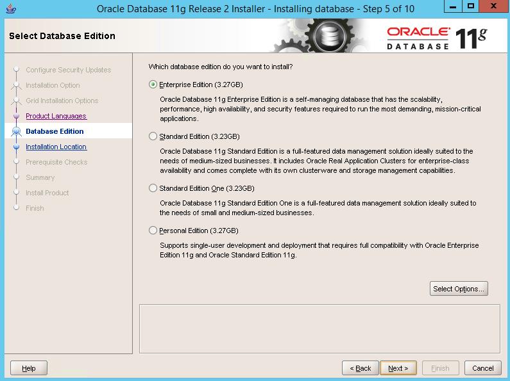Maximize the installer window

click(x=470, y=6)
